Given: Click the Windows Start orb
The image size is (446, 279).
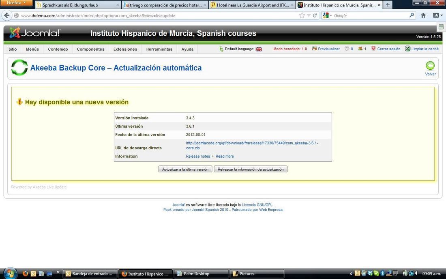Looking at the screenshot, I should pos(10,274).
